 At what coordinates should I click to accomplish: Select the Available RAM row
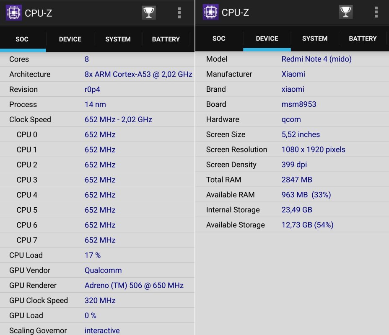click(292, 195)
